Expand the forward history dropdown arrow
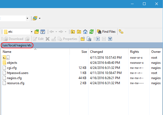Image resolution: width=163 pixels, height=115 pixels. tap(65, 32)
